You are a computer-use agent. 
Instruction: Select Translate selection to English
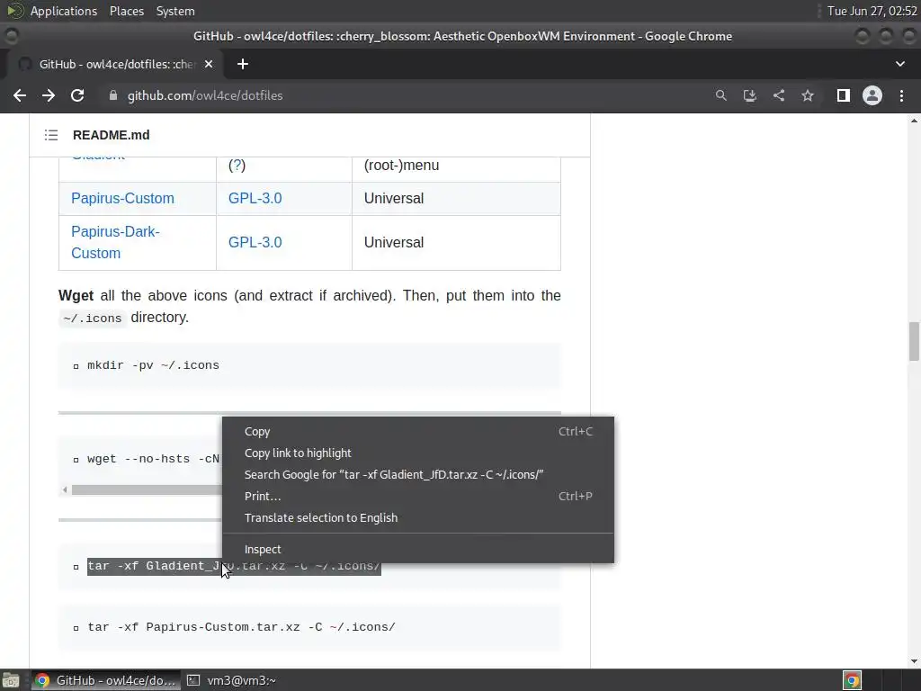(418, 517)
